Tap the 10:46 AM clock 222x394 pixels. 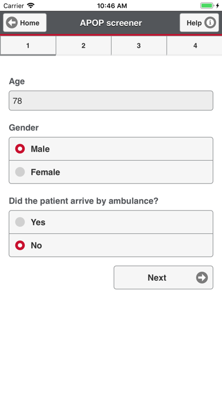(112, 6)
